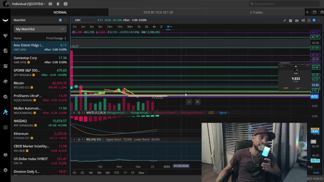The image size is (324, 182).
Task: Set chart range to Max
Action: pos(141,173)
